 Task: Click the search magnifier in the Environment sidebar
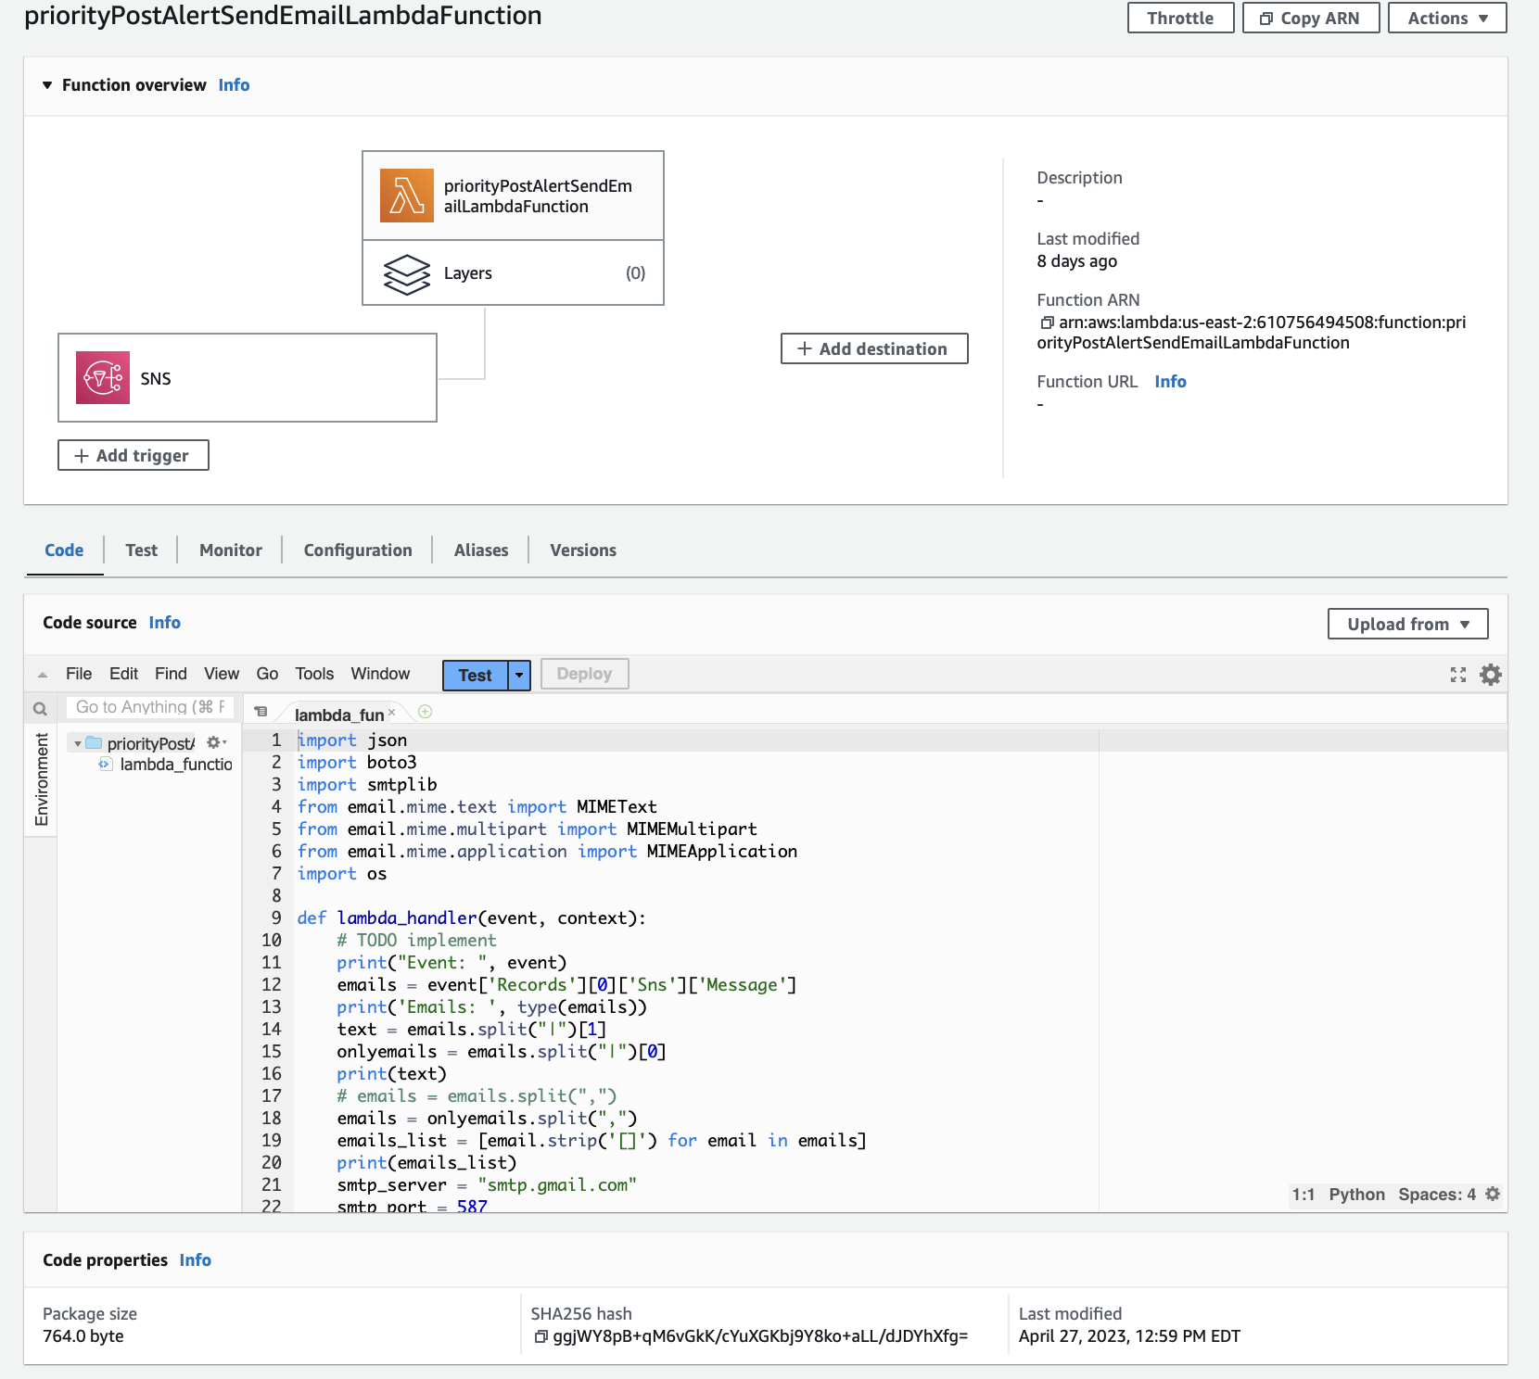40,707
